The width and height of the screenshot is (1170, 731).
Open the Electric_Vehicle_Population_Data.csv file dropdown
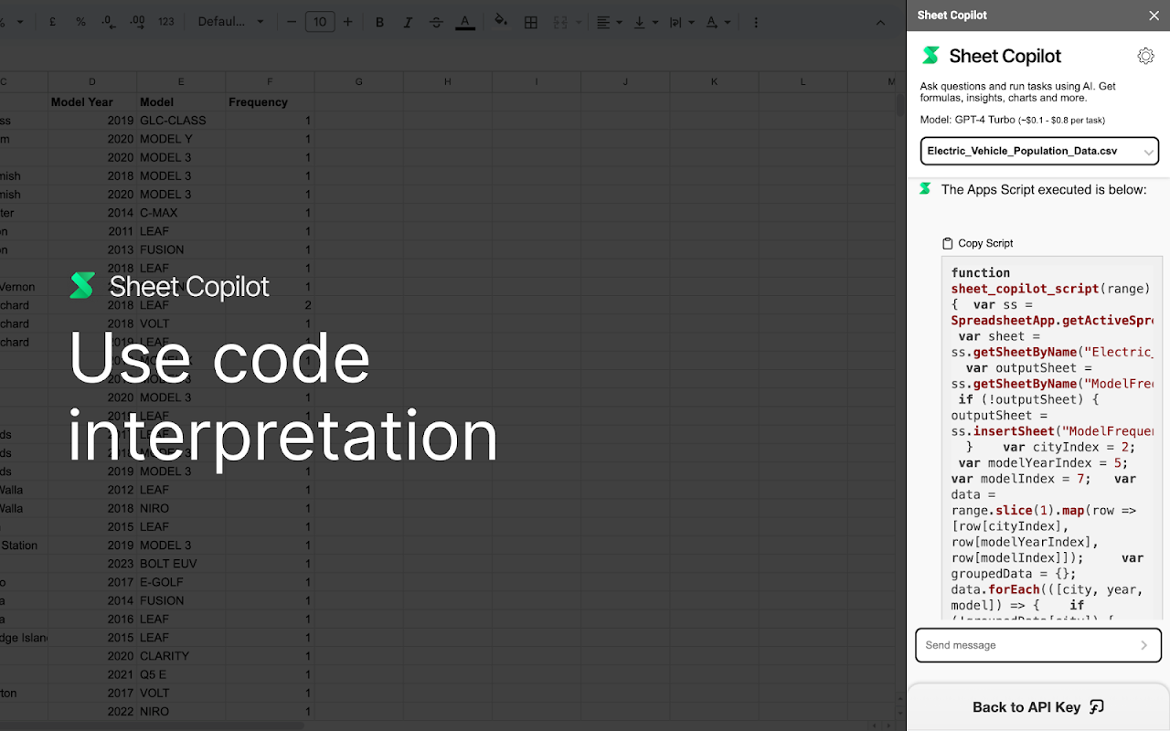[x=1039, y=151]
